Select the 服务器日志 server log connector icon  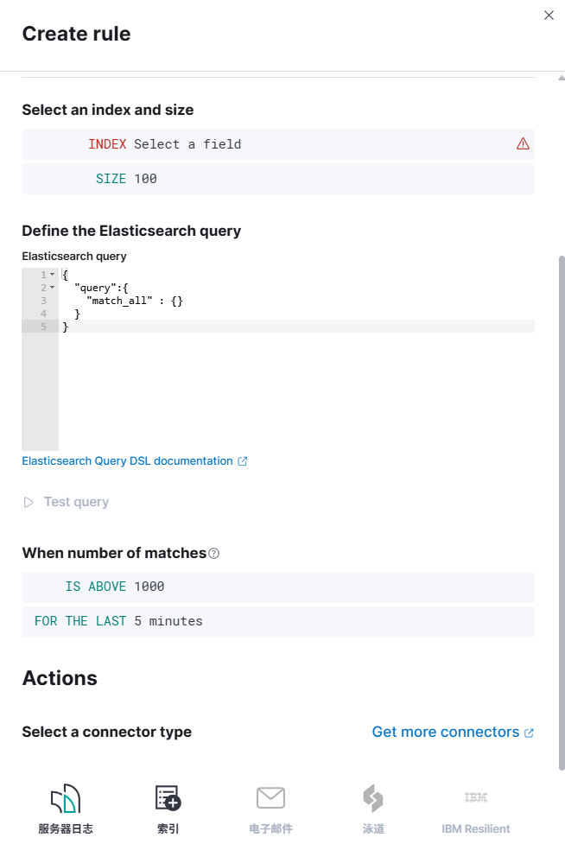point(66,798)
